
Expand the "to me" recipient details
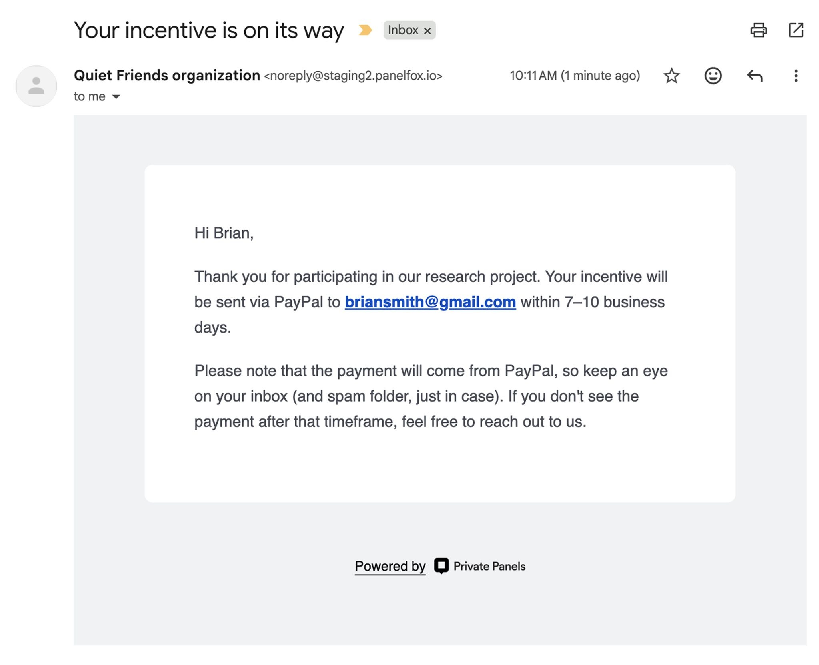pos(116,97)
